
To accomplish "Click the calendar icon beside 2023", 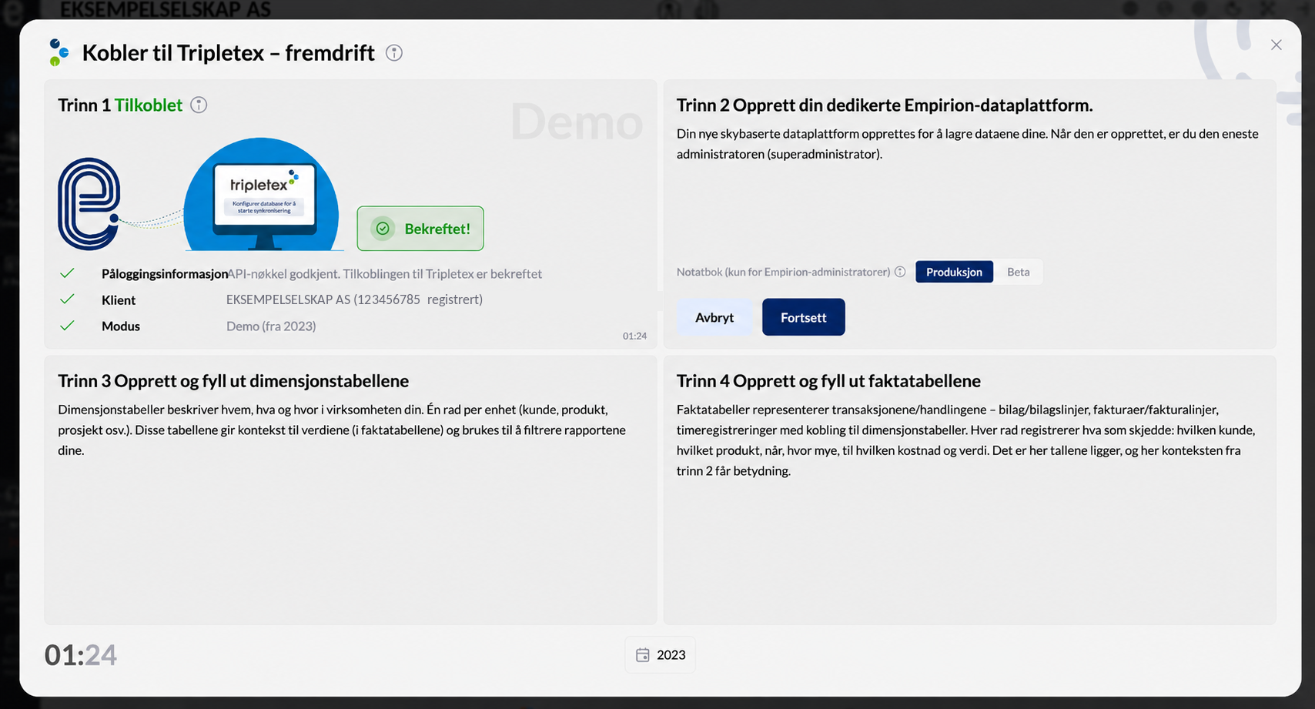I will pos(642,655).
